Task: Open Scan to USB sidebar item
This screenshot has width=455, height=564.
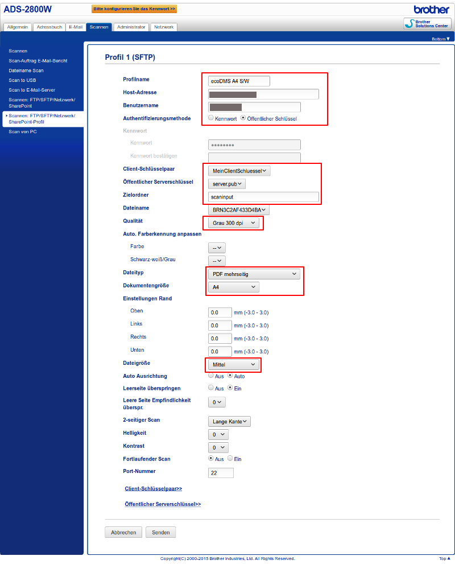Action: click(x=22, y=80)
